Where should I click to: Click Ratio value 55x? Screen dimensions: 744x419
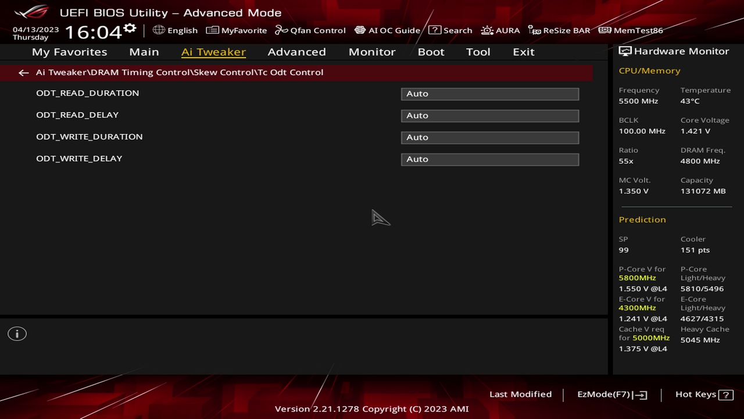pyautogui.click(x=626, y=161)
